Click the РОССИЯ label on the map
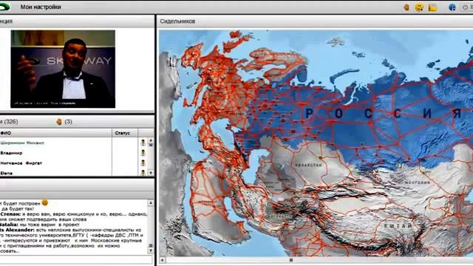 pyautogui.click(x=383, y=113)
